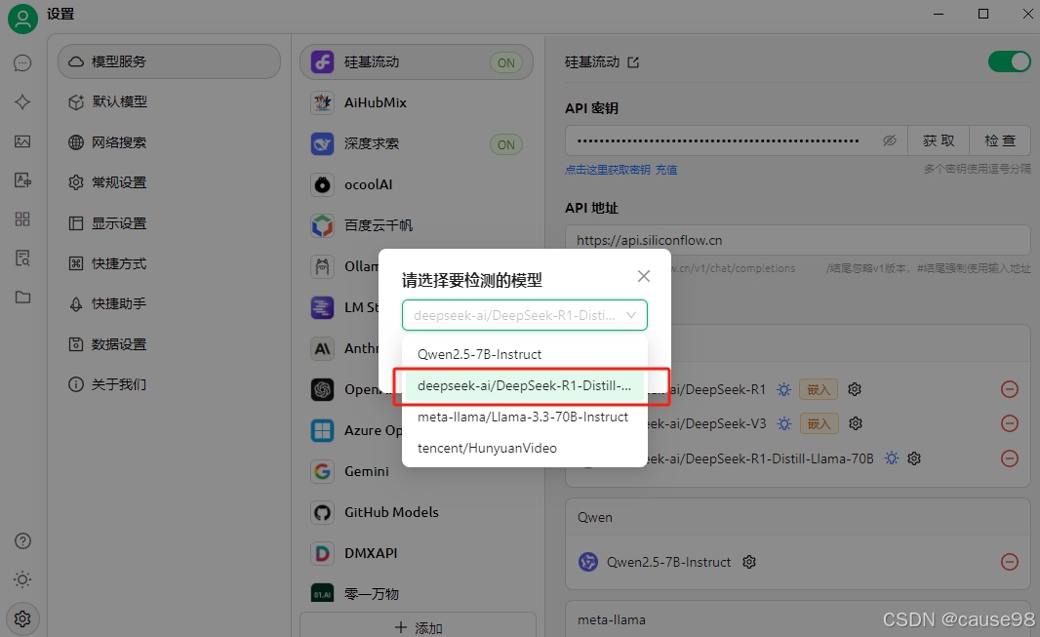The height and width of the screenshot is (637, 1040).
Task: Click the reasoning sun icon for DeepSeek-V3
Action: (784, 423)
